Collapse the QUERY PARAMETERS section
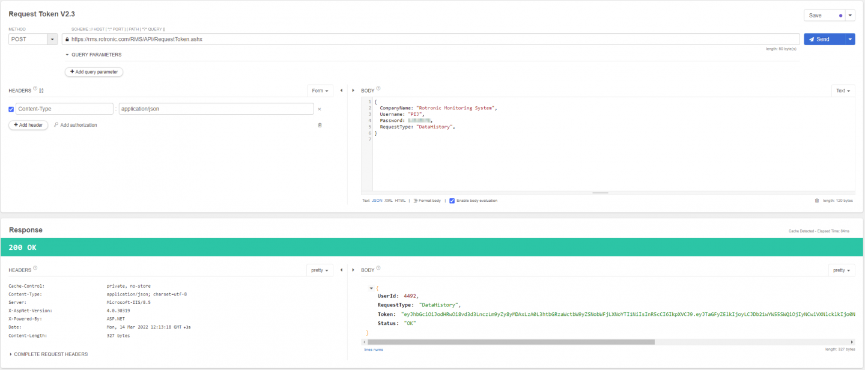865x370 pixels. [x=68, y=55]
